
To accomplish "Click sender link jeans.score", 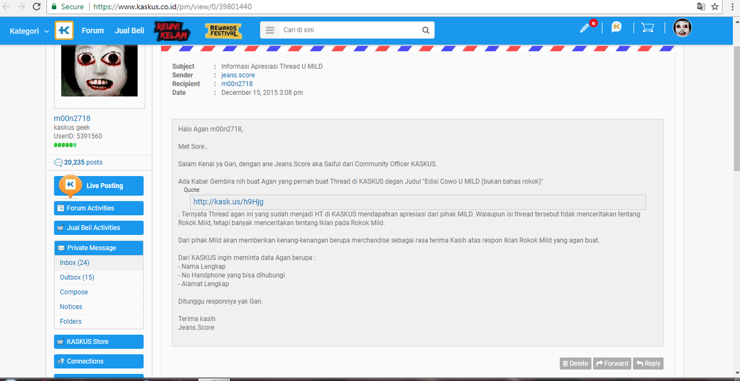I will [x=238, y=75].
